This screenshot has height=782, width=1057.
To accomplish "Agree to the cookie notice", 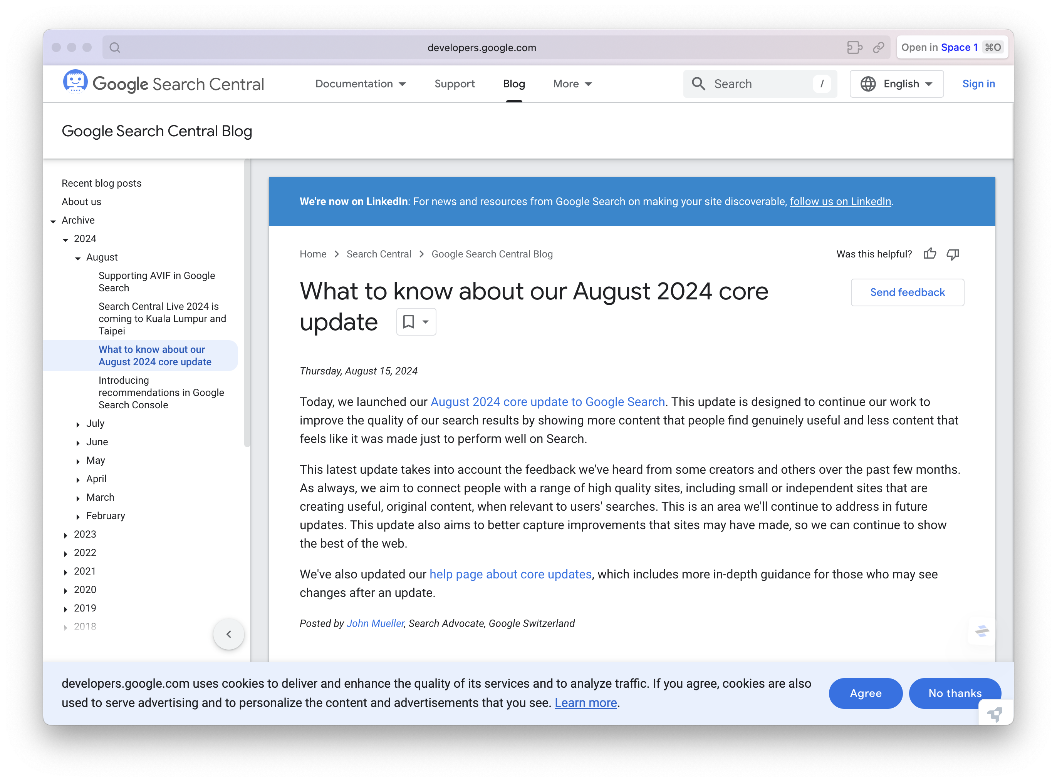I will pos(865,693).
